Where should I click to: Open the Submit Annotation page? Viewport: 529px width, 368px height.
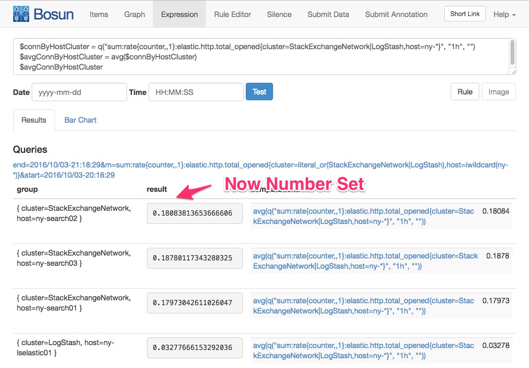396,14
